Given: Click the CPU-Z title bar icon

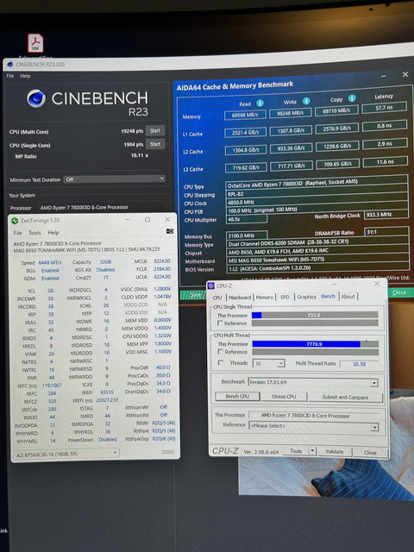Looking at the screenshot, I should click(211, 285).
